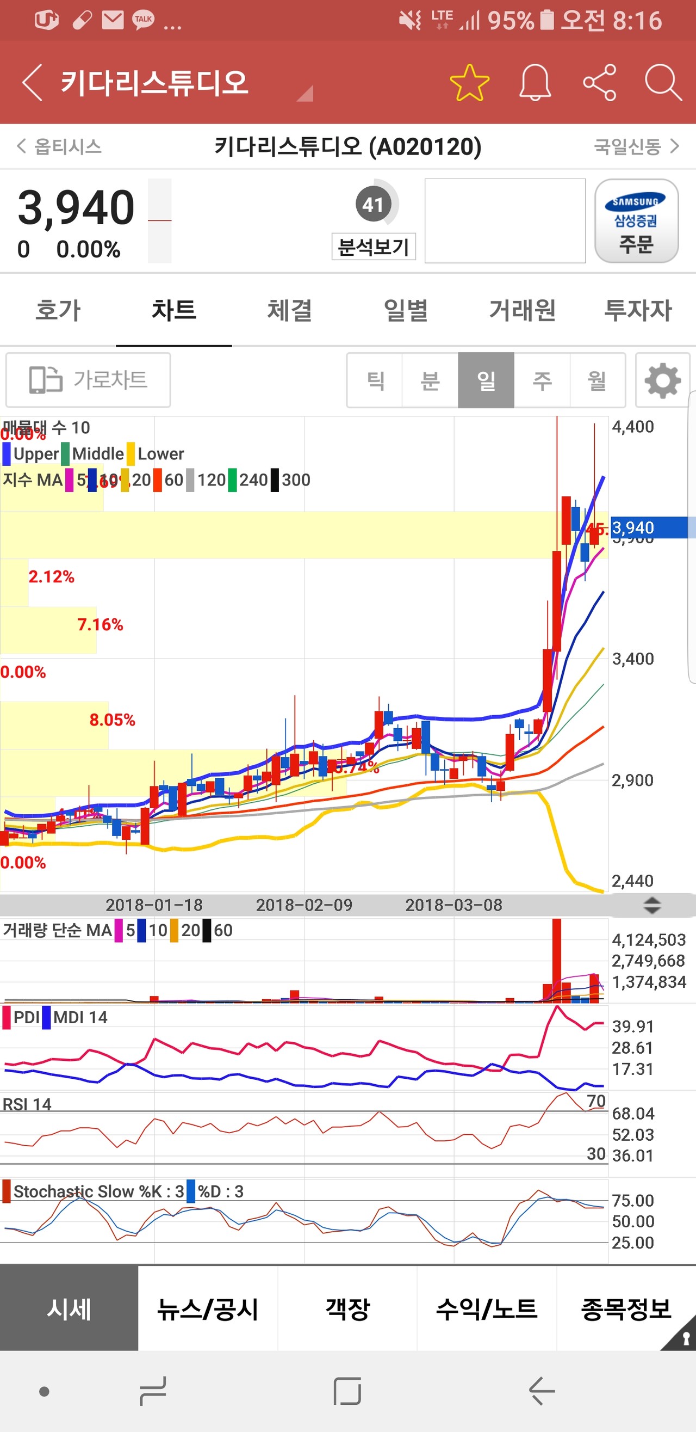The height and width of the screenshot is (1432, 696).
Task: Open search magnifier icon
Action: 663,82
